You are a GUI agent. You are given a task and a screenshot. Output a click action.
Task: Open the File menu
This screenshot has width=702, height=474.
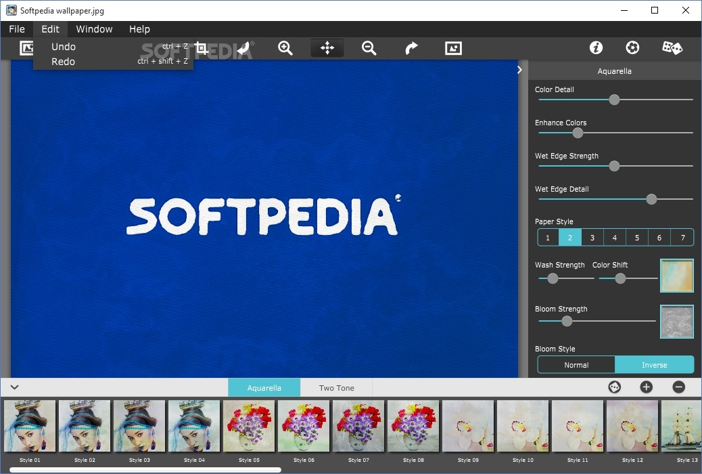16,29
